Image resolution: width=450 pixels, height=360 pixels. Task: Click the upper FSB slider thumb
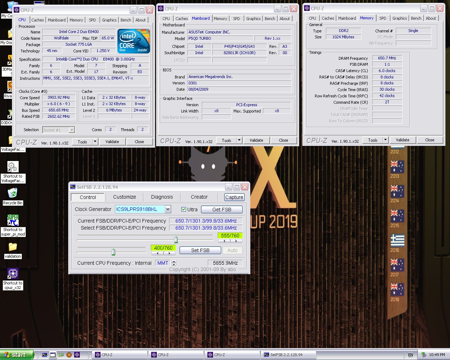(x=176, y=240)
